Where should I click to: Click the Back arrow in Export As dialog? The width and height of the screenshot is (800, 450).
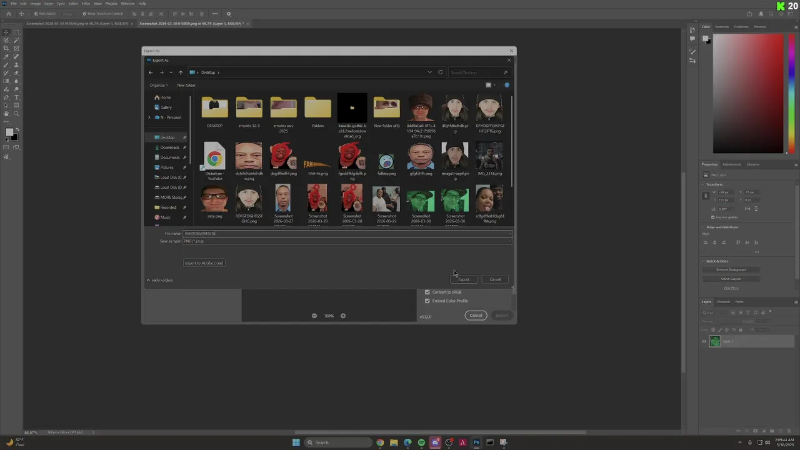tap(151, 72)
